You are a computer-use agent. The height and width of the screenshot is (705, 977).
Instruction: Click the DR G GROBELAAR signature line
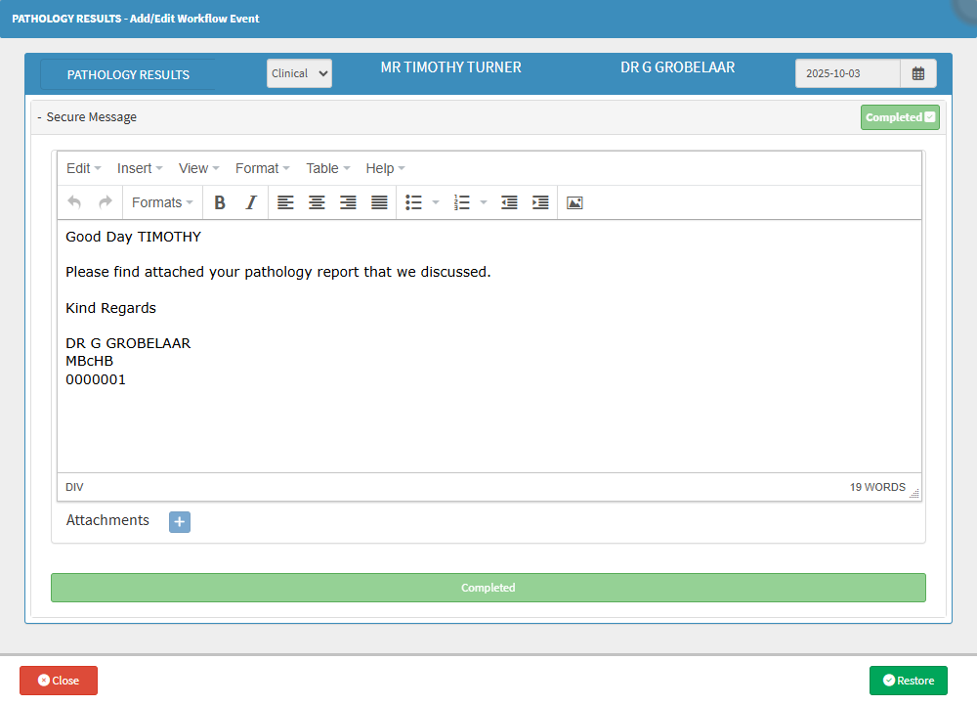128,343
